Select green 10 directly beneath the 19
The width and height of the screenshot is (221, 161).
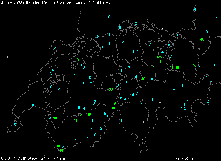tap(113, 108)
